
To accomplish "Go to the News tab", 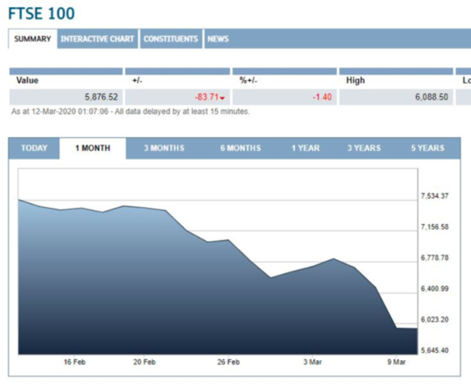I will click(218, 39).
